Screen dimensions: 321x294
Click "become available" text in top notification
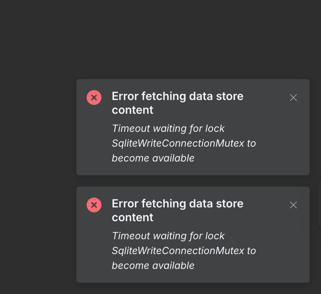click(x=153, y=158)
